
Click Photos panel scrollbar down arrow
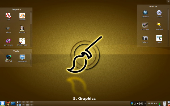click(168, 45)
